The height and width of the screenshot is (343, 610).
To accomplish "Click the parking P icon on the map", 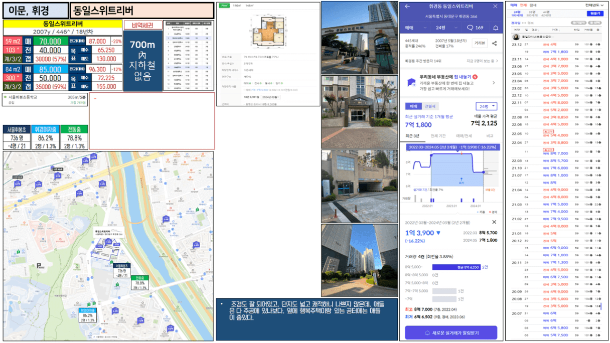I will tap(39, 267).
